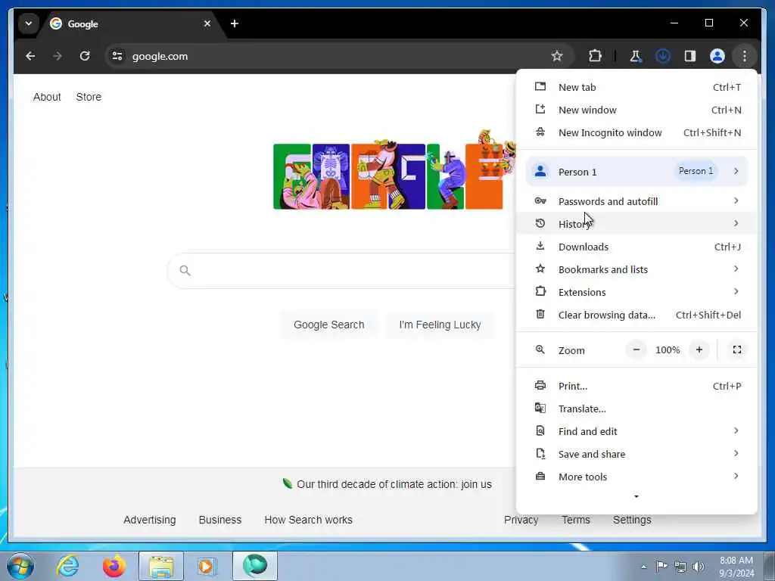Image resolution: width=775 pixels, height=581 pixels.
Task: Expand More tools submenu
Action: pyautogui.click(x=636, y=477)
